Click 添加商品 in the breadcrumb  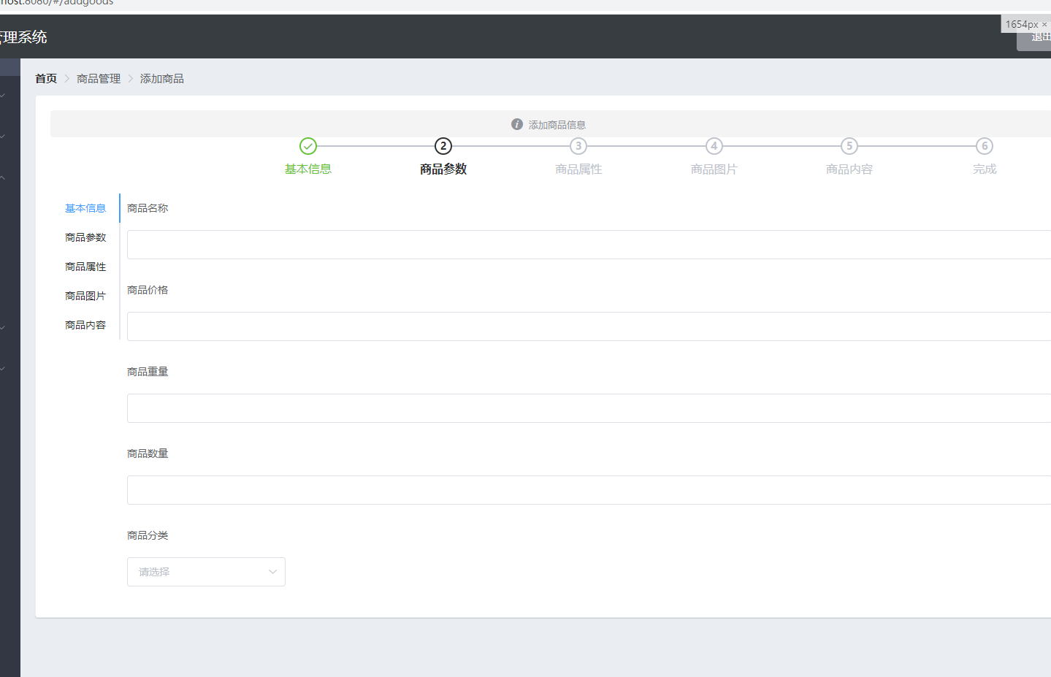tap(162, 78)
